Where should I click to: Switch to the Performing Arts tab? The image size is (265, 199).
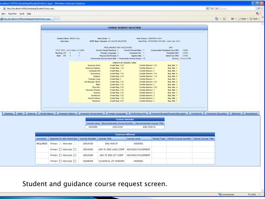pos(138,114)
